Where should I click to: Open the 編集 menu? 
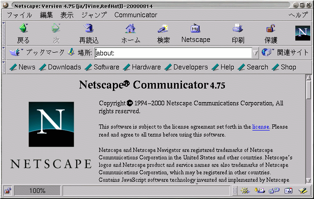pos(46,15)
